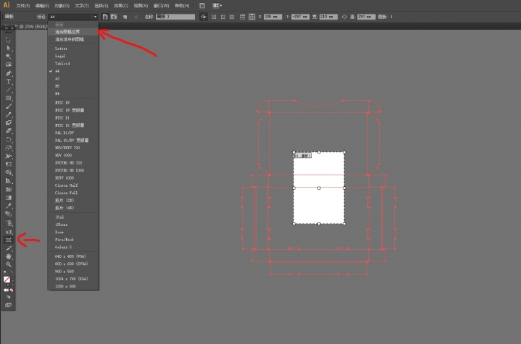
Task: Choose 适合选中的图稿 option
Action: pos(70,39)
